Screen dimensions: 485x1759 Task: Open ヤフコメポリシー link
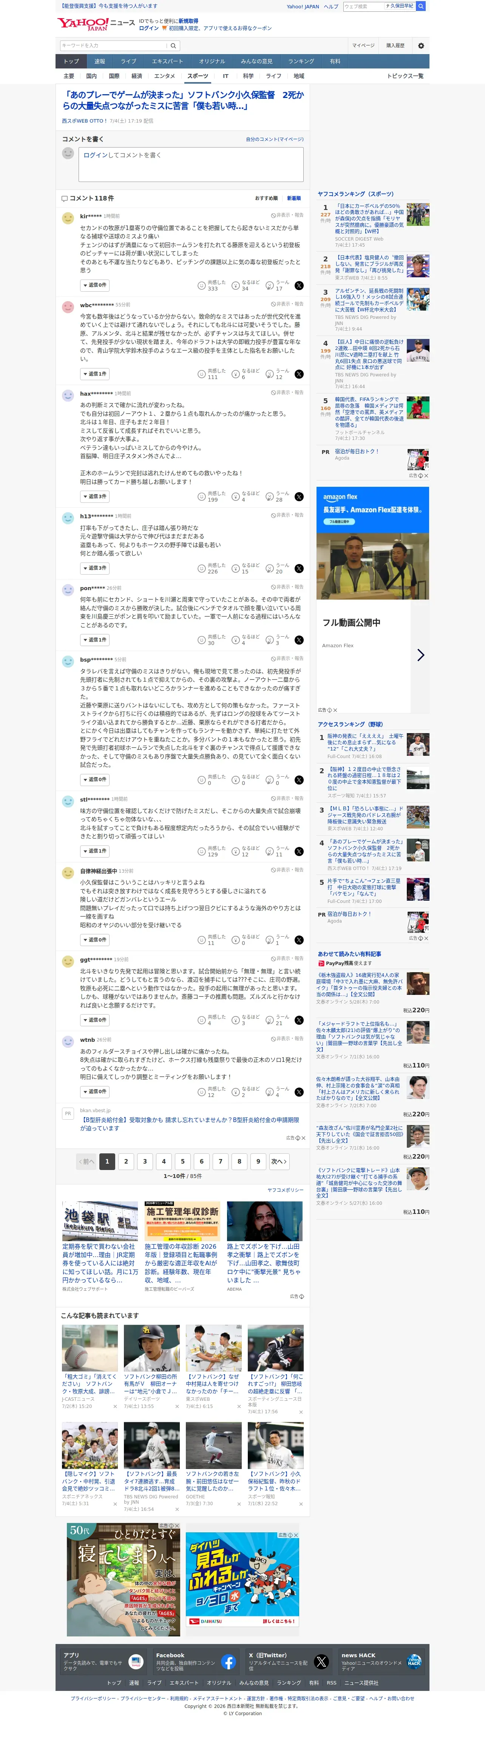click(286, 1190)
